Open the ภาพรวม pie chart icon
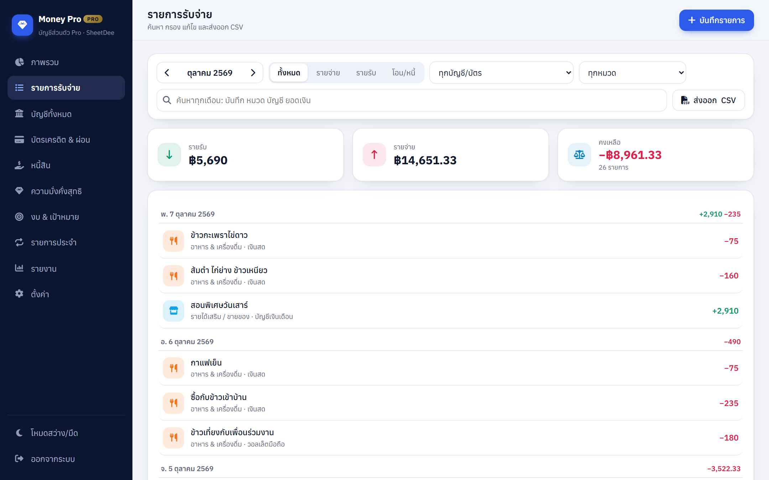 (19, 62)
